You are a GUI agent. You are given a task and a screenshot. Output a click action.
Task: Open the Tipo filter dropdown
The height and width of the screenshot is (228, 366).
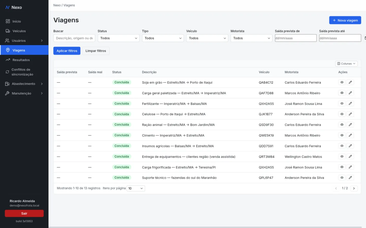(x=163, y=38)
